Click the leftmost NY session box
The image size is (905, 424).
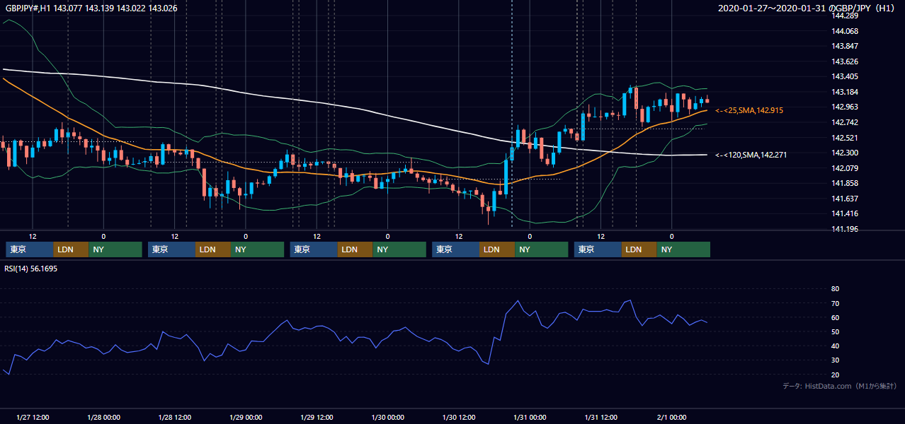coord(115,249)
